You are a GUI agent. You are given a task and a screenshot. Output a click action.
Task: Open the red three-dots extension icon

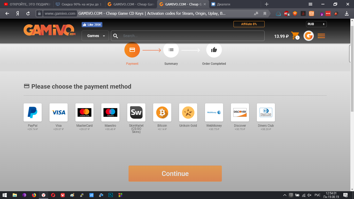(328, 13)
